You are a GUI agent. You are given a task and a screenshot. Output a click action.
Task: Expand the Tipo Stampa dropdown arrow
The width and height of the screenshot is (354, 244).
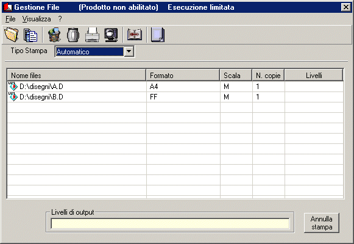[x=129, y=51]
